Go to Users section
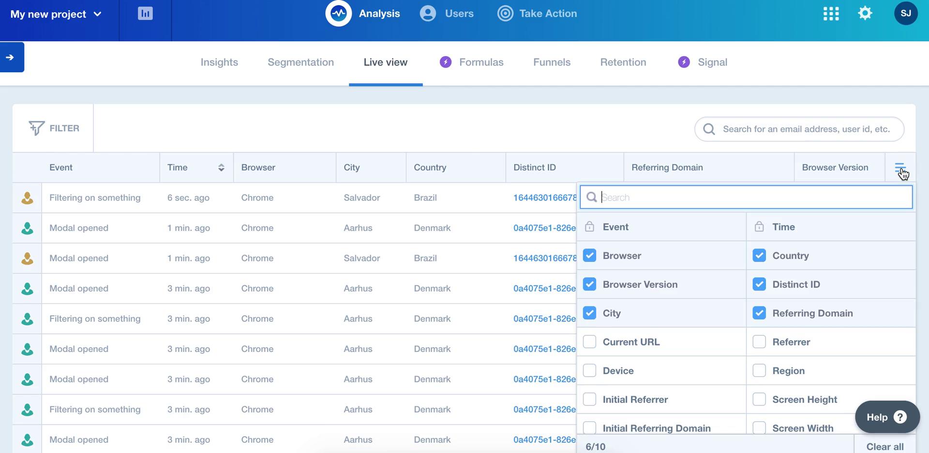 coord(459,14)
